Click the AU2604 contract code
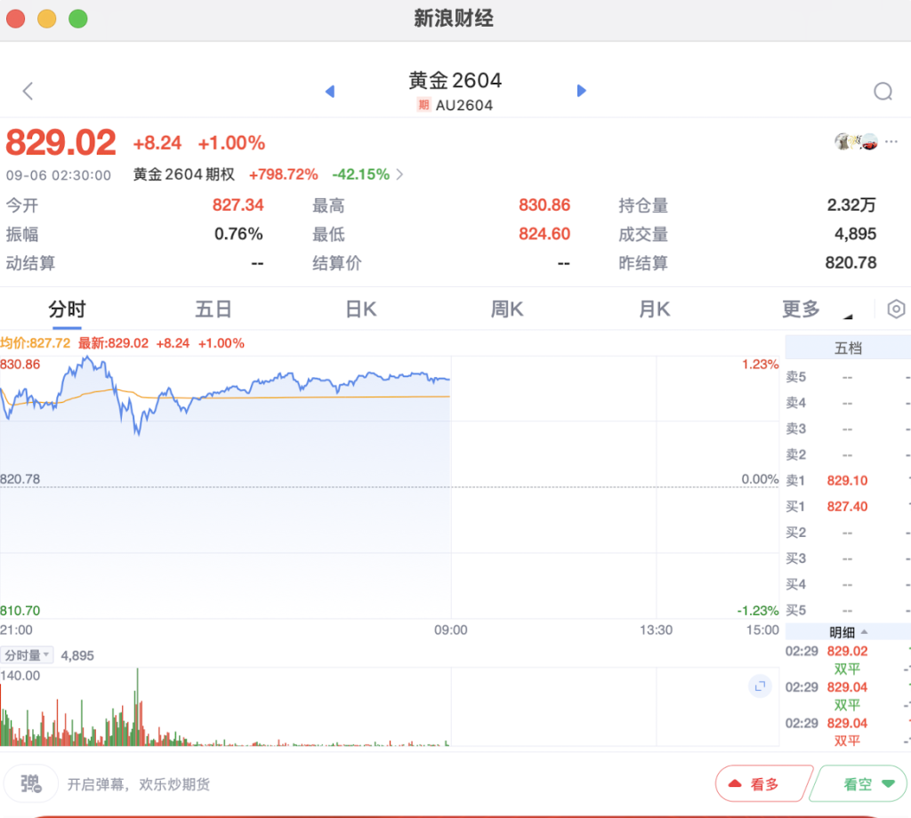The image size is (911, 818). coord(464,105)
